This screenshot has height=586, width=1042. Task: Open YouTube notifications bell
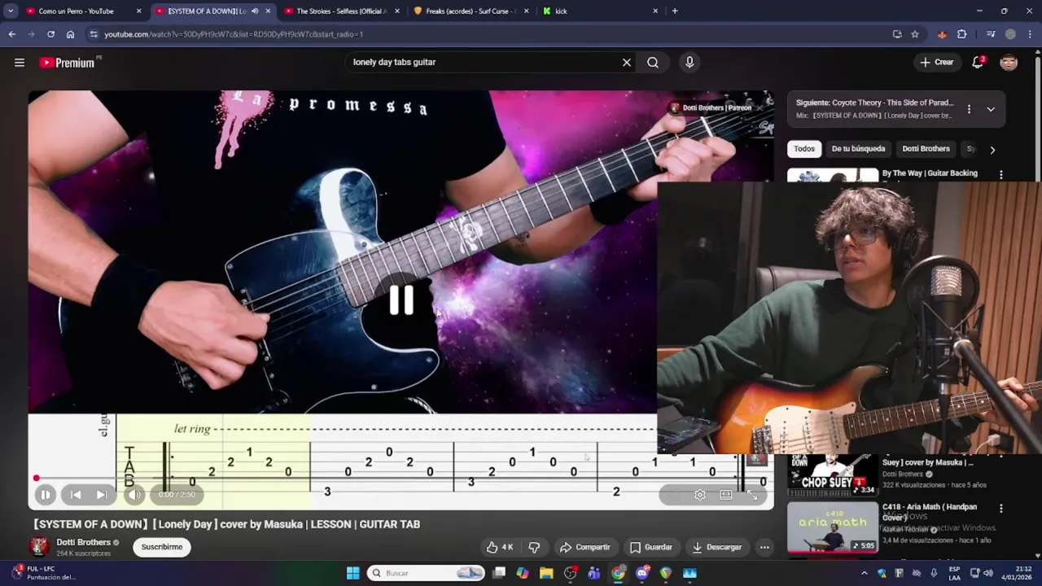[978, 63]
